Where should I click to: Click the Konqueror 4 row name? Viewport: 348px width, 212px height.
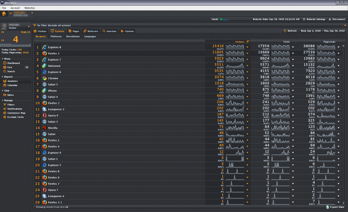[56, 196]
